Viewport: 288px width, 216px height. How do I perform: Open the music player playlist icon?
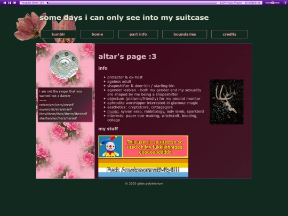click(285, 3)
